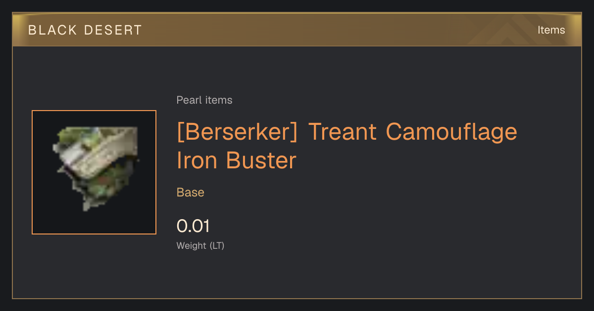
Task: Select the Pearl items category label
Action: pos(204,100)
